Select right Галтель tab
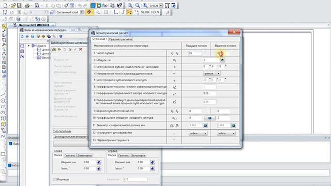The width and height of the screenshot is (331, 186). pos(124,156)
